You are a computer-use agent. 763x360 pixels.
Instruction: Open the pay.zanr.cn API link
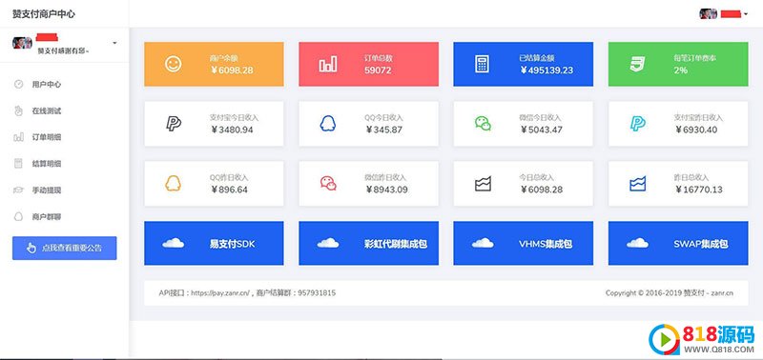click(220, 293)
